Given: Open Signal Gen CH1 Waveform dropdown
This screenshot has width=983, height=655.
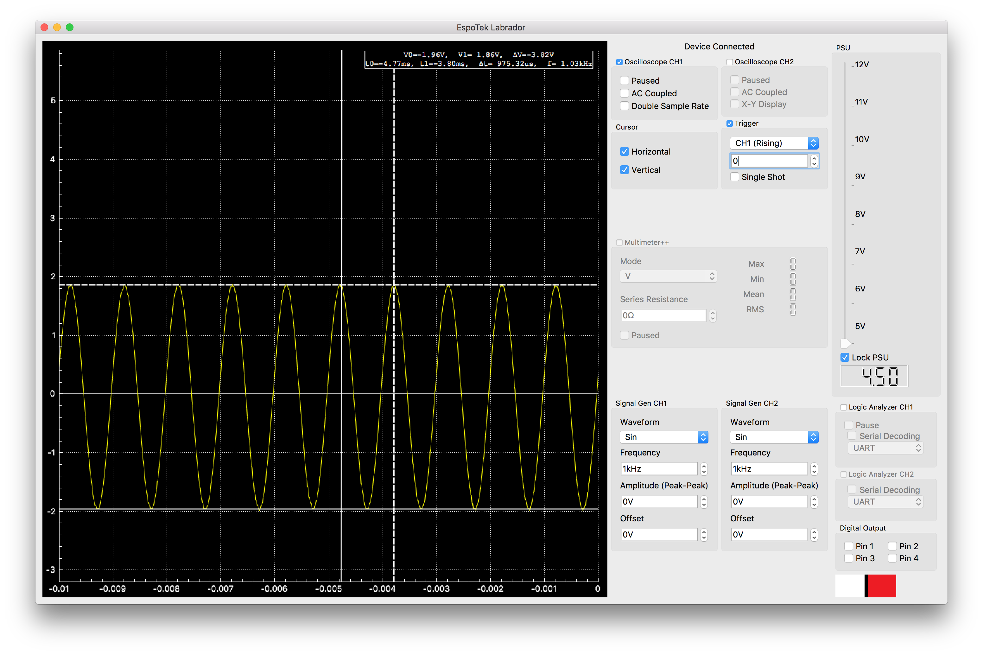Looking at the screenshot, I should point(664,437).
